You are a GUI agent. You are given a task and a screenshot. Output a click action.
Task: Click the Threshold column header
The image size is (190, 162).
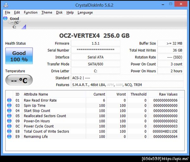tap(138, 94)
